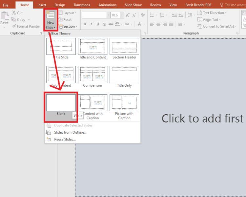Click Add or Remove Columns icon
The width and height of the screenshot is (246, 197).
[x=180, y=24]
